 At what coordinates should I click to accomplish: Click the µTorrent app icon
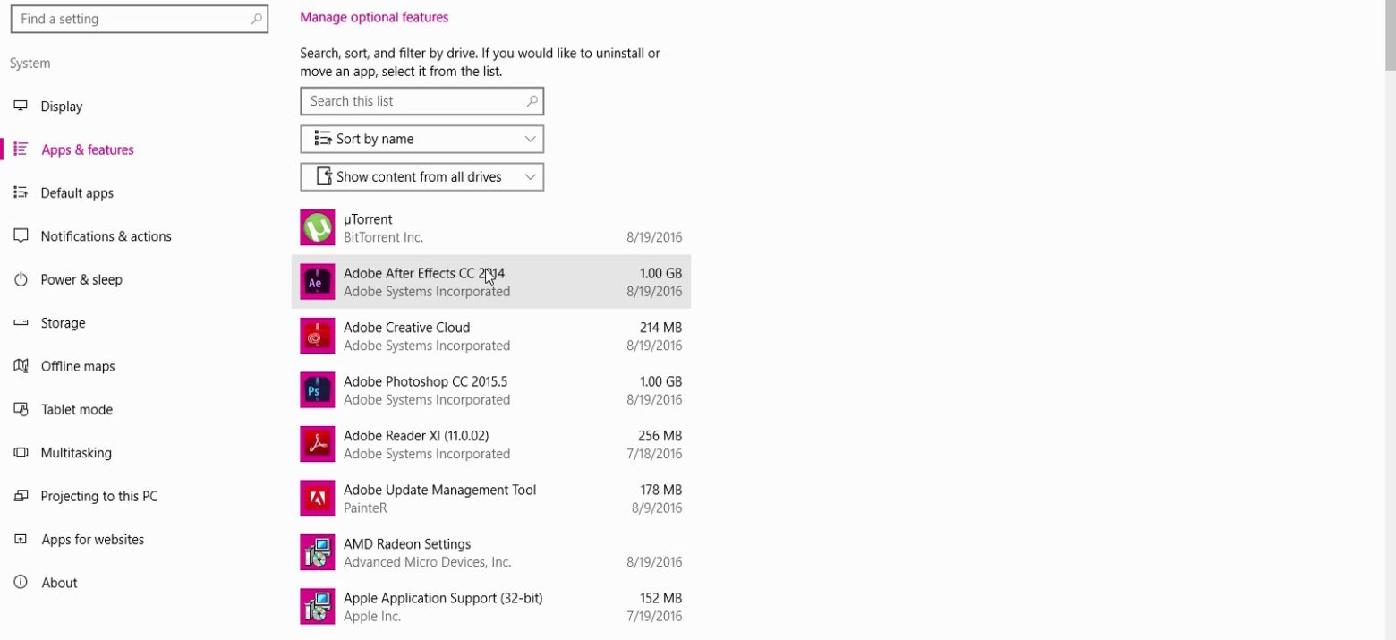[317, 228]
